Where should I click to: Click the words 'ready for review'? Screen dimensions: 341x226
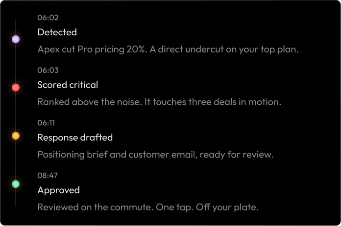click(236, 155)
